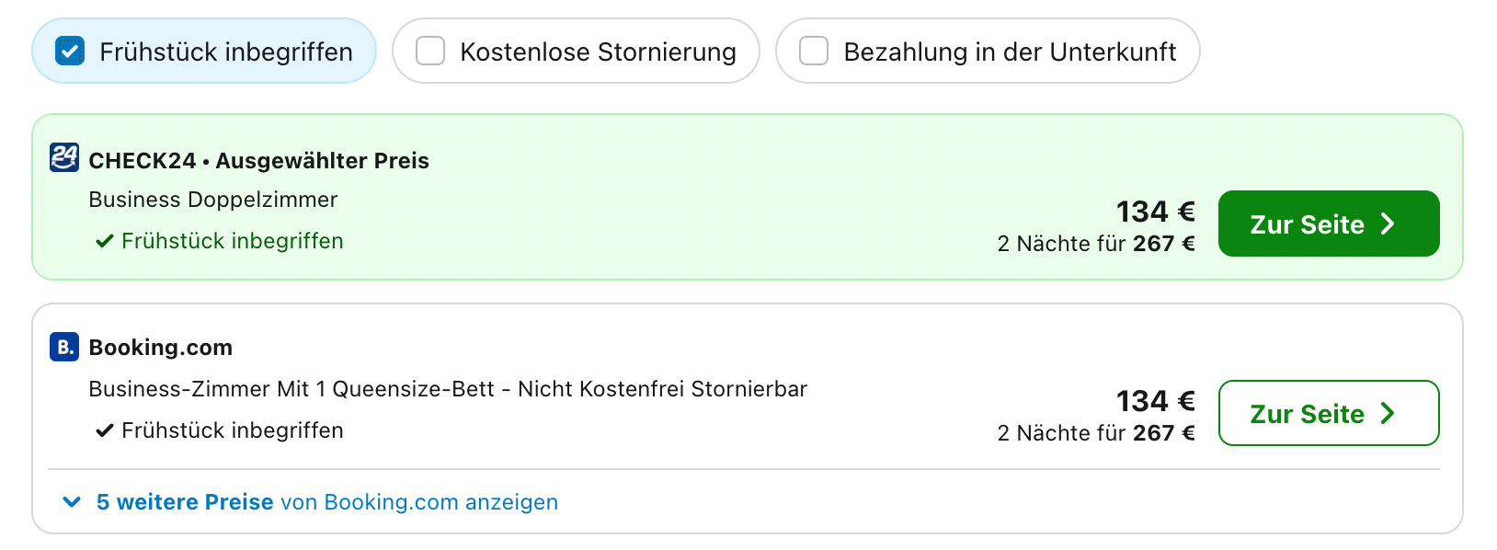The height and width of the screenshot is (550, 1497).
Task: Click the checkmark inside the Frühstück inbegriffen filter chip
Action: [67, 52]
